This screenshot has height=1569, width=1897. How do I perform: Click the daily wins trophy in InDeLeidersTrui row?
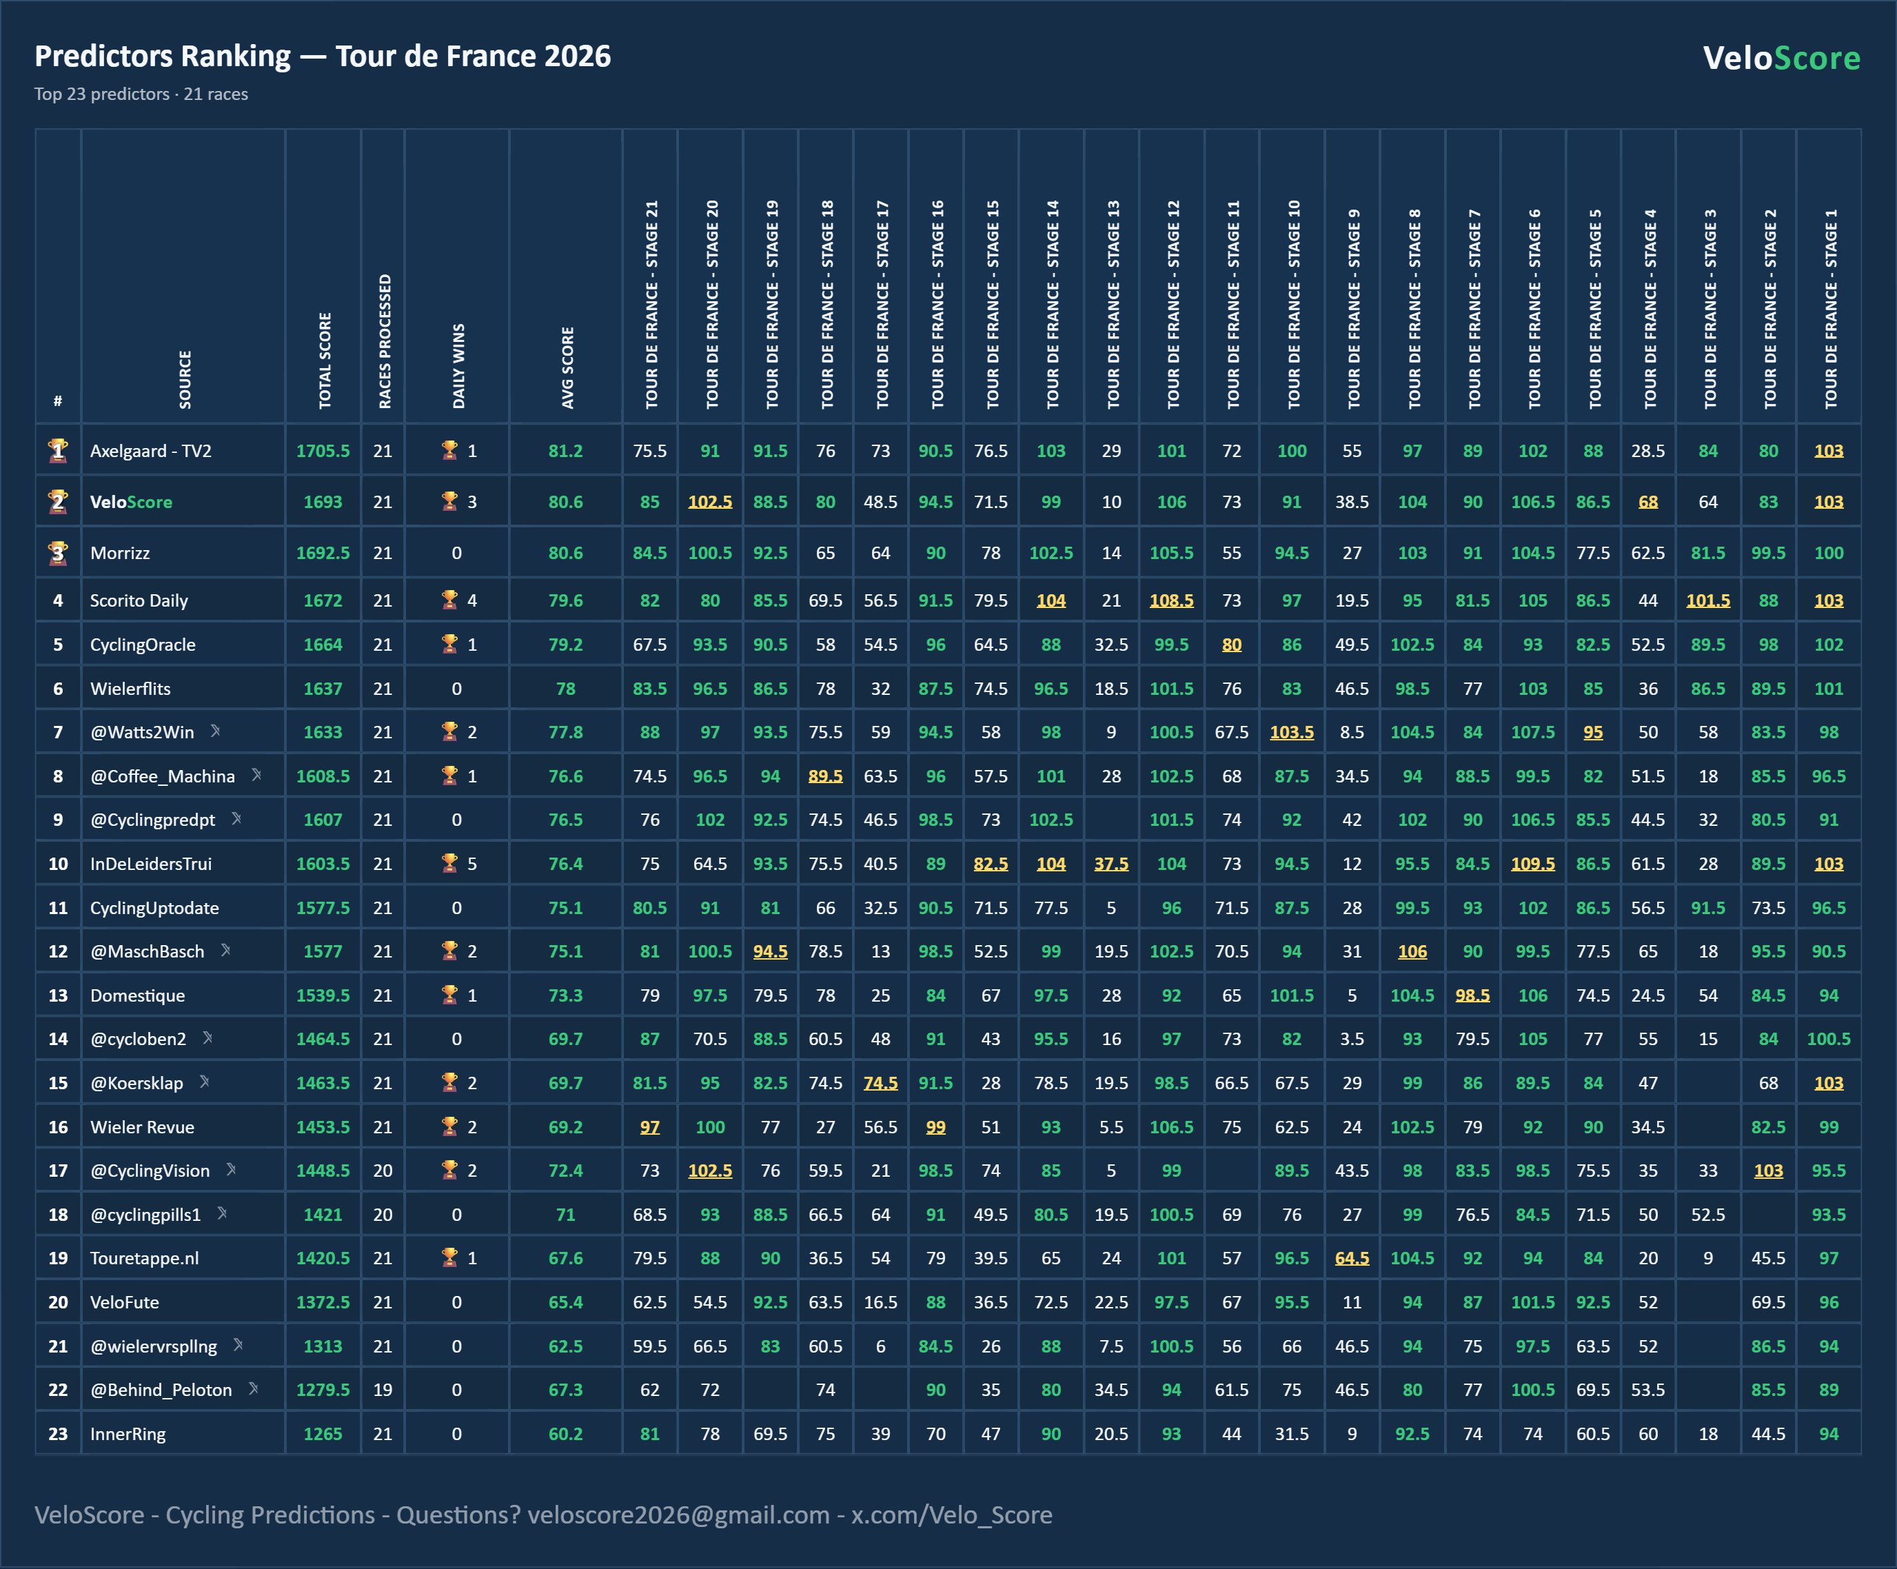(449, 862)
